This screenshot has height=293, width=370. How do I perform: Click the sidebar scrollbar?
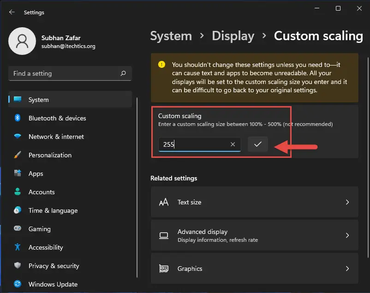pyautogui.click(x=137, y=187)
